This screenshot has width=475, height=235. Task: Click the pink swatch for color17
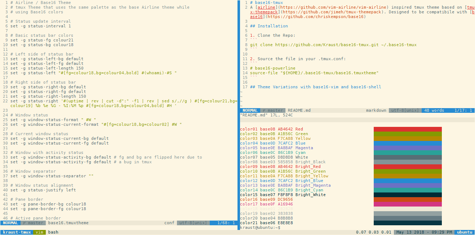click(408, 204)
